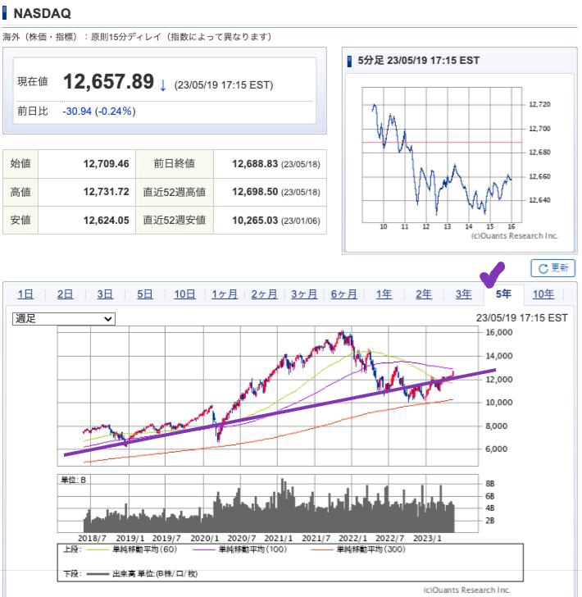Click the current value 12,657.89
The width and height of the screenshot is (582, 597).
click(108, 81)
